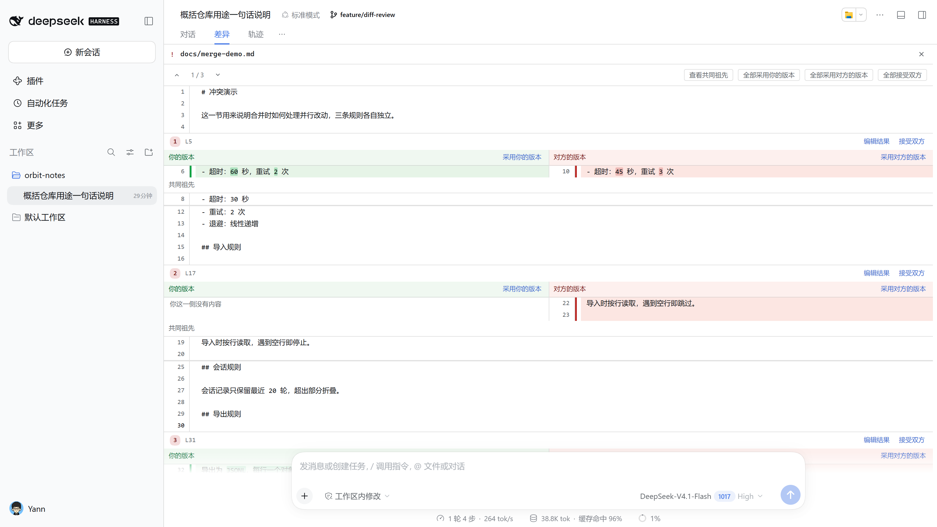Click 全部采用你的版本 button
937x527 pixels.
click(x=769, y=75)
